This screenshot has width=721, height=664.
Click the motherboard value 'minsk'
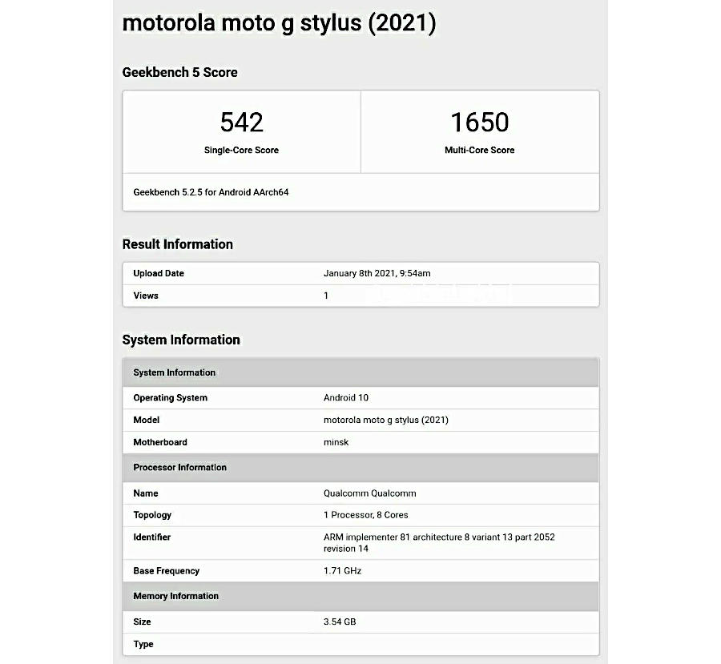click(x=336, y=442)
